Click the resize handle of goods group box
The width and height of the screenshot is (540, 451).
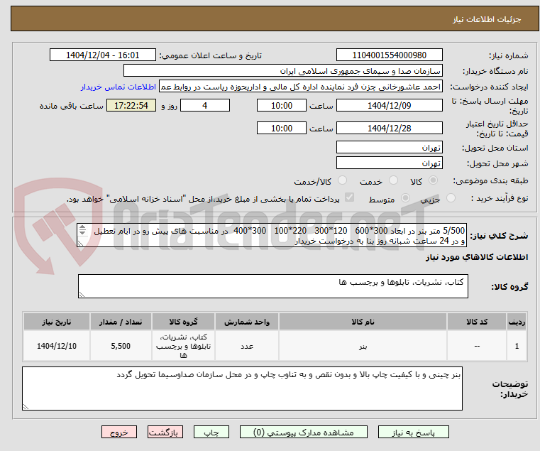tap(82, 295)
